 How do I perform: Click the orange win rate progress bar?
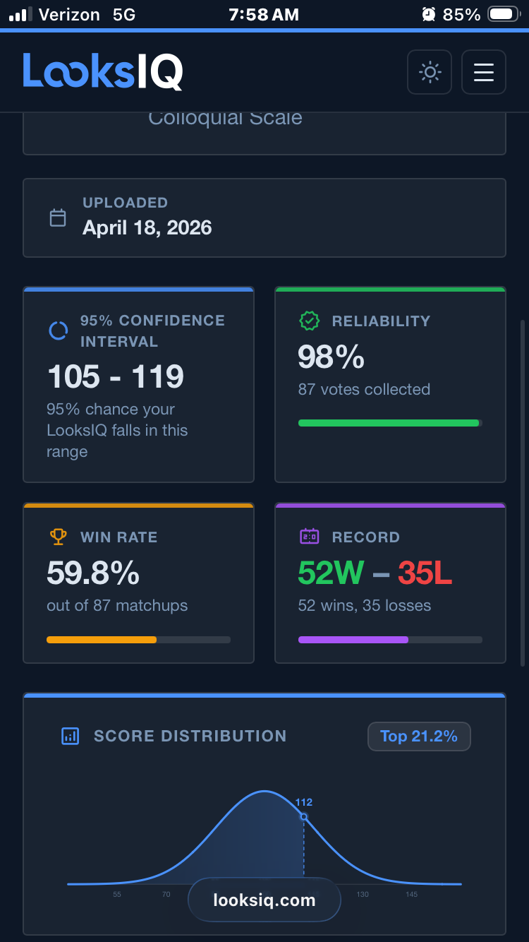pyautogui.click(x=102, y=640)
